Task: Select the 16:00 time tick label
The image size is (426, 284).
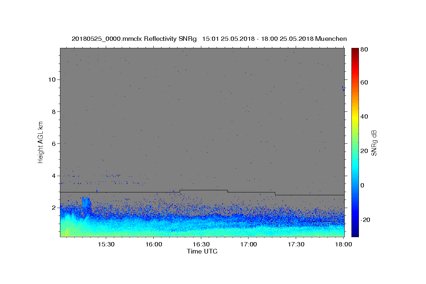Action: pyautogui.click(x=153, y=245)
